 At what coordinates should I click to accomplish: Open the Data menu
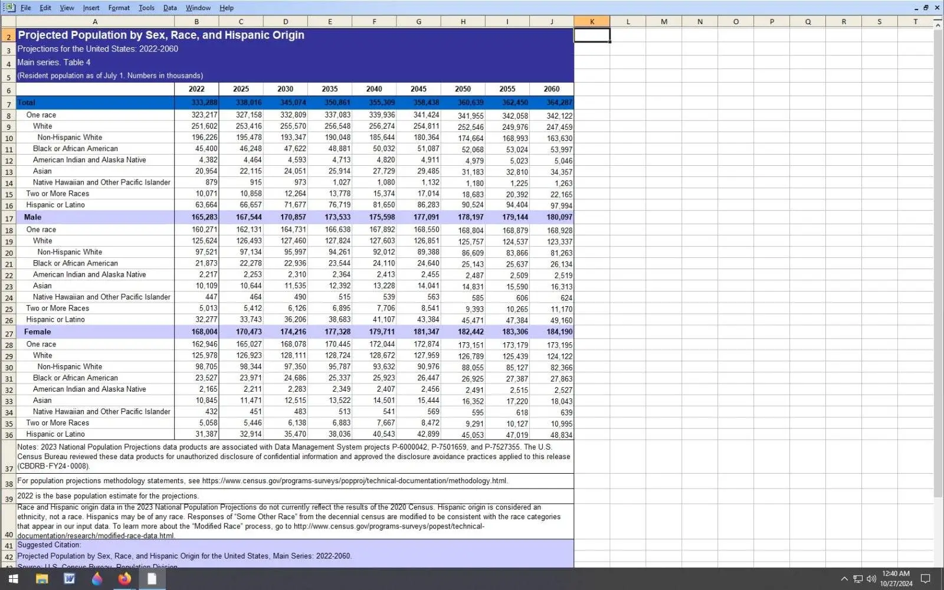tap(170, 8)
